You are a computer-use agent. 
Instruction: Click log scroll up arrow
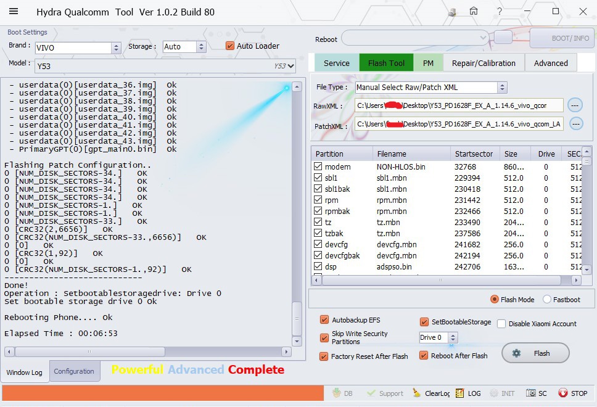(297, 87)
